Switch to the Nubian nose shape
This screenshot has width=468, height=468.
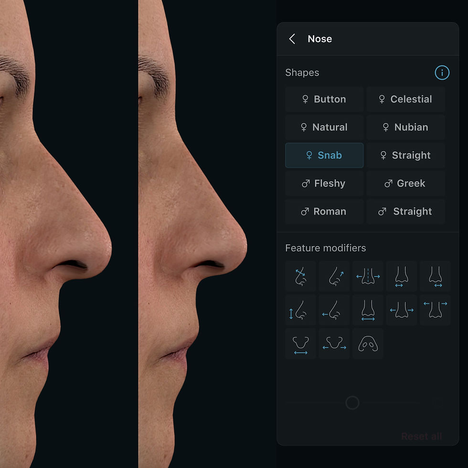[x=405, y=127]
